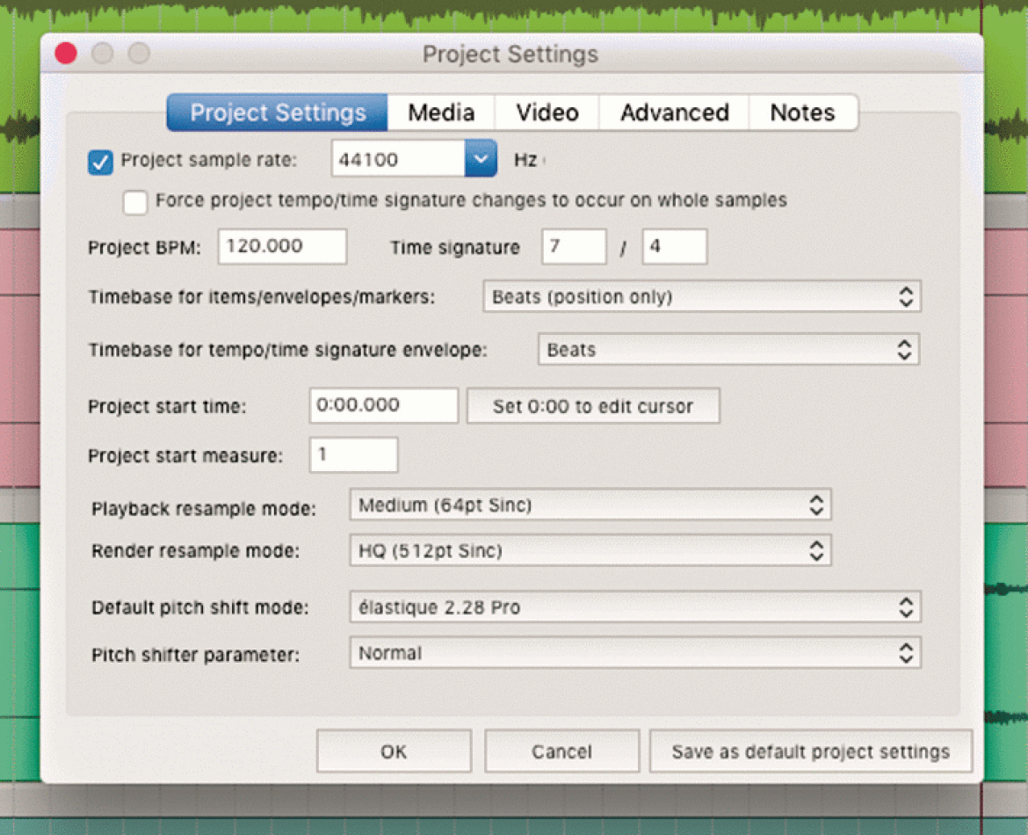The image size is (1028, 835).
Task: Click the time signature denominator field
Action: pos(675,247)
